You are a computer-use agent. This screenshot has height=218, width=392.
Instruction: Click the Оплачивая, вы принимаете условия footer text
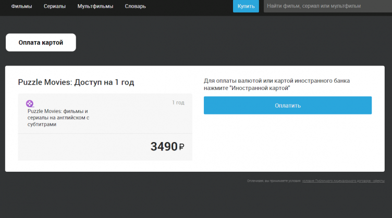click(x=274, y=181)
